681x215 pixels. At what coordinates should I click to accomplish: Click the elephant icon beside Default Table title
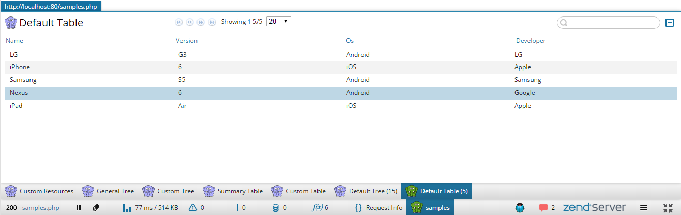point(11,23)
